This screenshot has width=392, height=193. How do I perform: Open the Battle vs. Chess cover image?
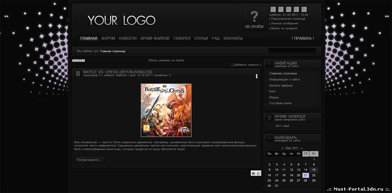point(166,110)
